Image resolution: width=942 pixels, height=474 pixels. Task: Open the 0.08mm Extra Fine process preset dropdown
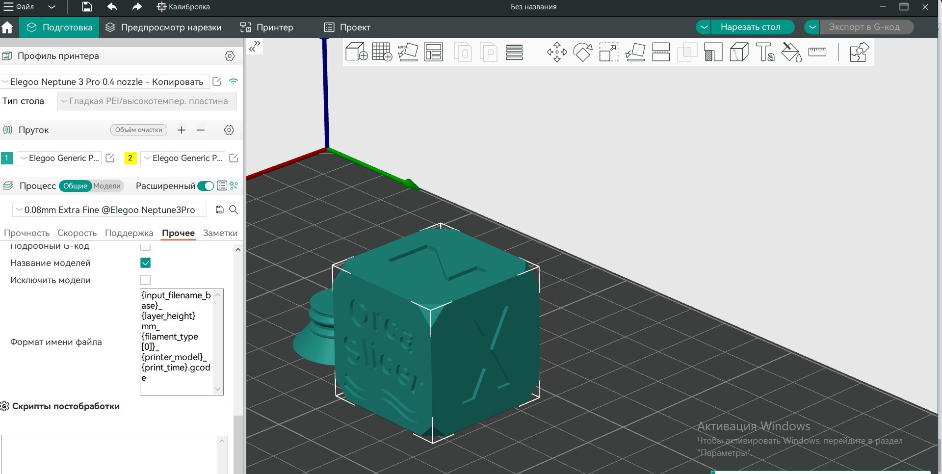click(x=109, y=210)
